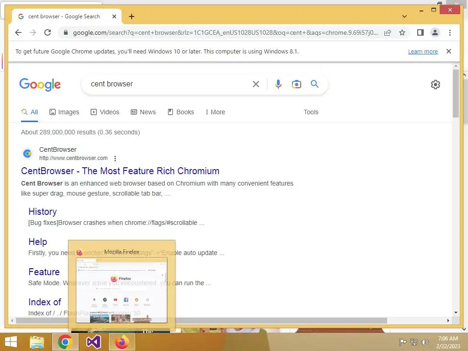Switch to News results

(x=143, y=112)
